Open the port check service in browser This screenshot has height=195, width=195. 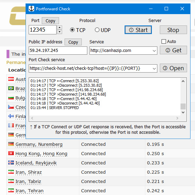point(173,68)
